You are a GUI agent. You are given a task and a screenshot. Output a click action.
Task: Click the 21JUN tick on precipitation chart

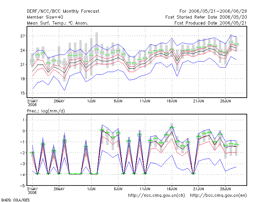[x=199, y=189]
